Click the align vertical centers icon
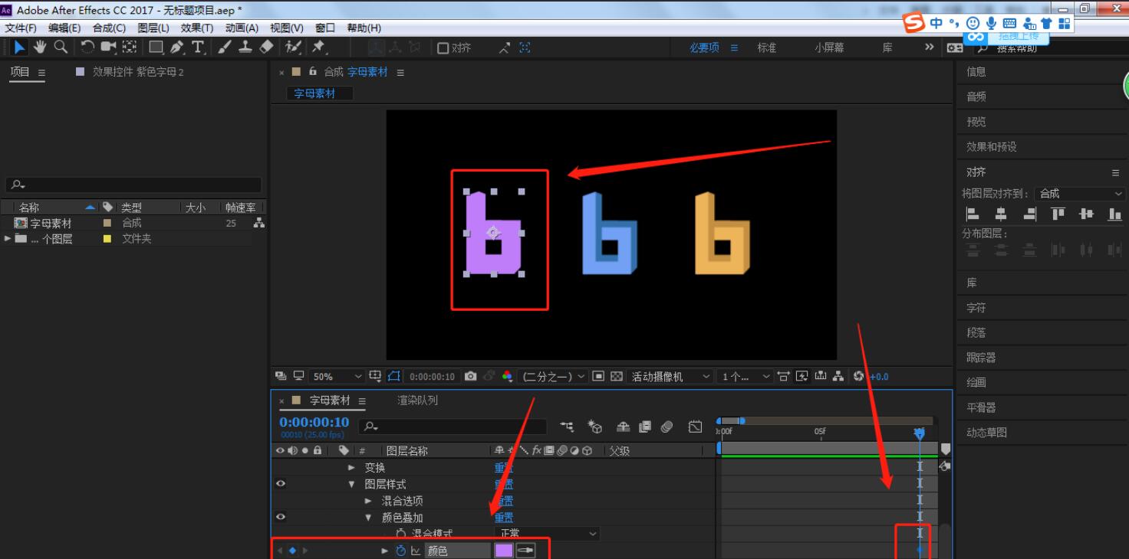 click(1086, 214)
